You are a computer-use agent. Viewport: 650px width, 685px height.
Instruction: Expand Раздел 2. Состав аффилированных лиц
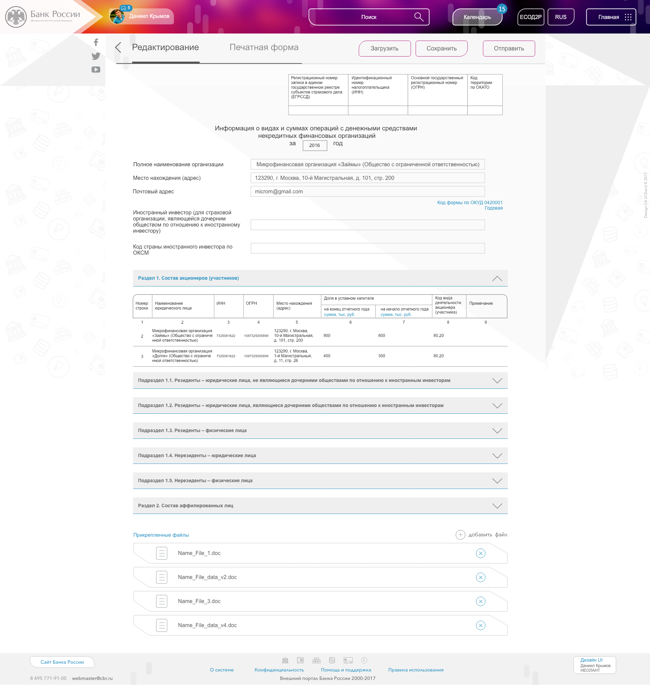[x=497, y=506]
